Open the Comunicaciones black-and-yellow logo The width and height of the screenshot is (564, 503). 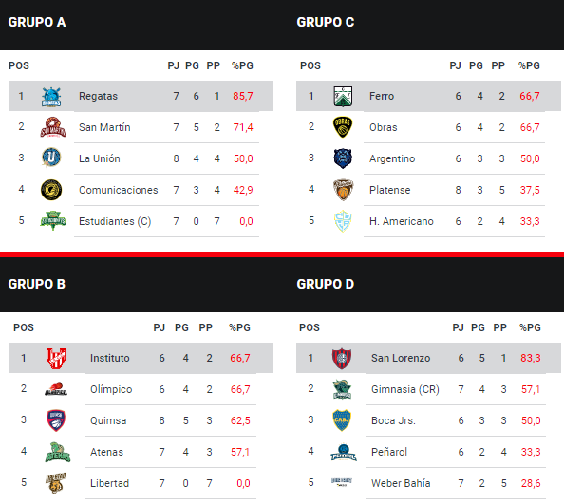51,190
